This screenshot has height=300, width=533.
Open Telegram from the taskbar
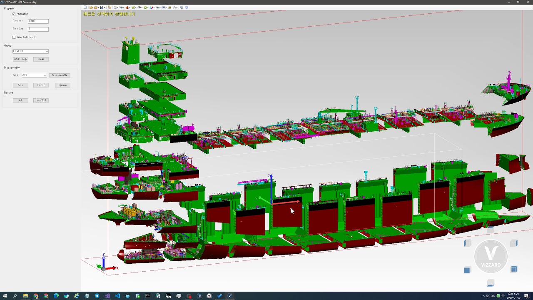tap(97, 296)
